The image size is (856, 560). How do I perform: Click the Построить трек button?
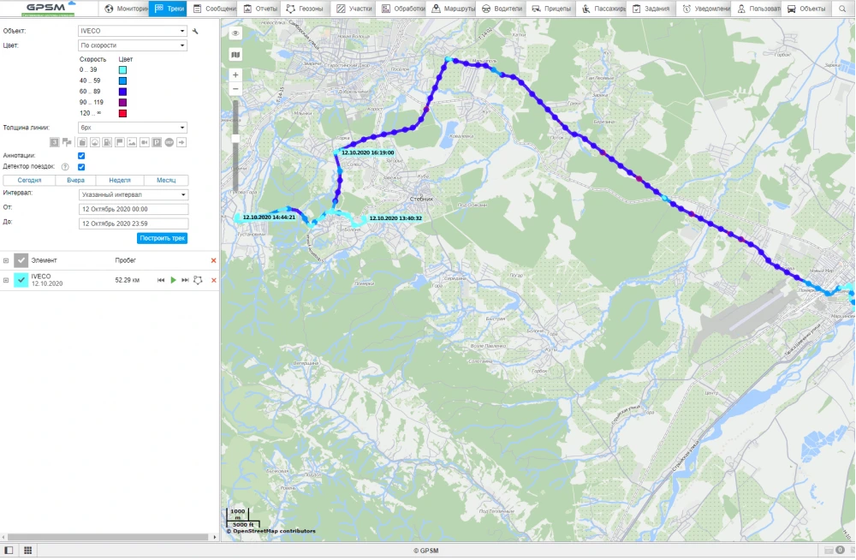tap(162, 238)
